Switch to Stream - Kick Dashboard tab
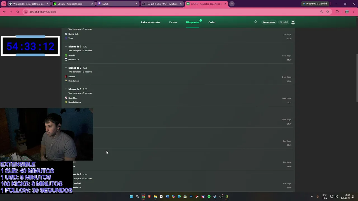 [73, 4]
